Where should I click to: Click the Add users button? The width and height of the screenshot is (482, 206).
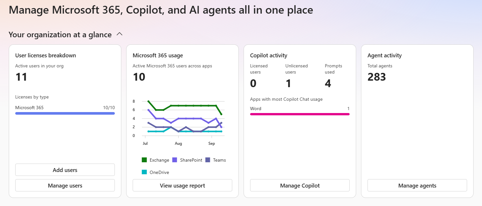pos(65,170)
